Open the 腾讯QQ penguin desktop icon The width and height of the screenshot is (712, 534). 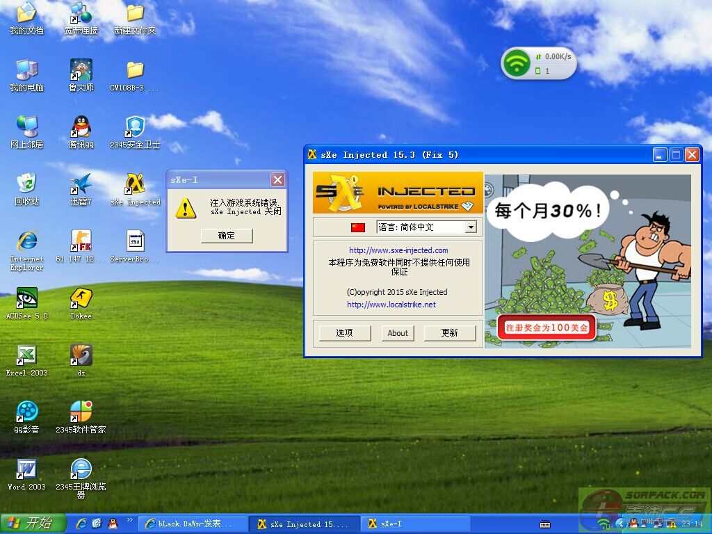[x=81, y=127]
